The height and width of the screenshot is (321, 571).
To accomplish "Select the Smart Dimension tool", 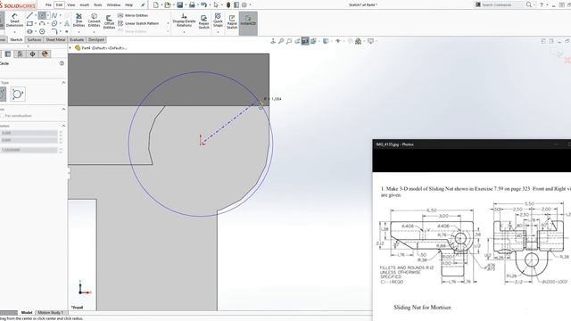I will pyautogui.click(x=14, y=21).
